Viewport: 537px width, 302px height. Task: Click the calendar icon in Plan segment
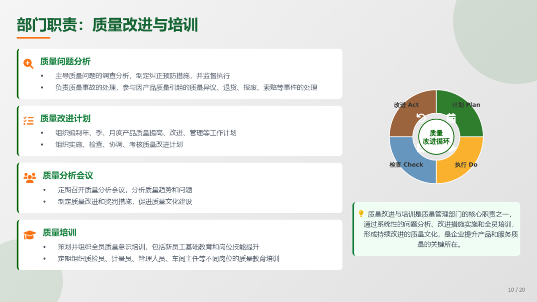pyautogui.click(x=451, y=118)
